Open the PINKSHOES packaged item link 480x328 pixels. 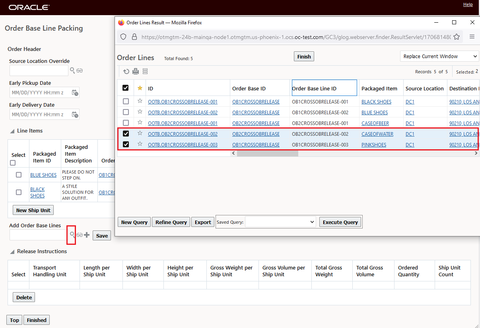click(x=374, y=144)
